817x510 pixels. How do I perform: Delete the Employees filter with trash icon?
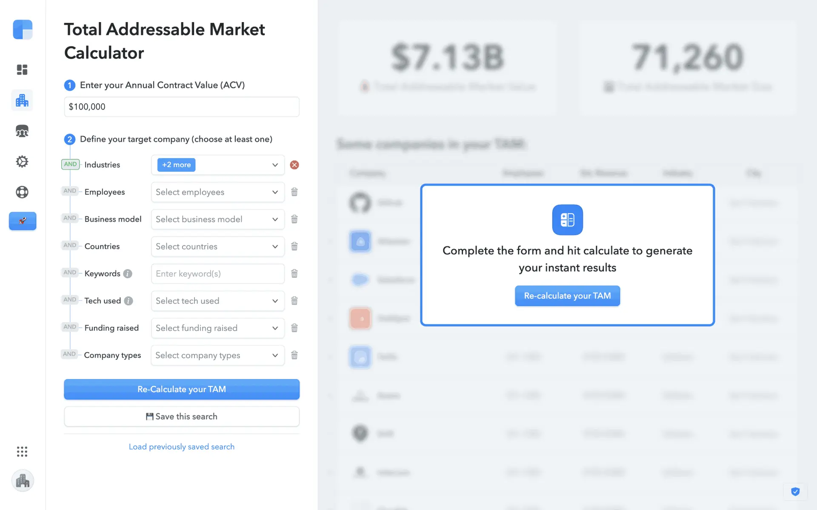[294, 192]
